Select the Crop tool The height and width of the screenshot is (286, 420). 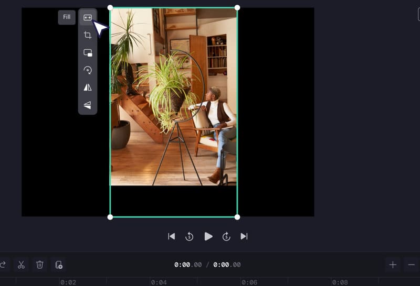pos(88,35)
